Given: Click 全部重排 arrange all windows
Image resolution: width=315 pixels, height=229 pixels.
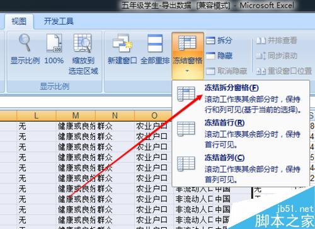Looking at the screenshot, I should click(155, 49).
